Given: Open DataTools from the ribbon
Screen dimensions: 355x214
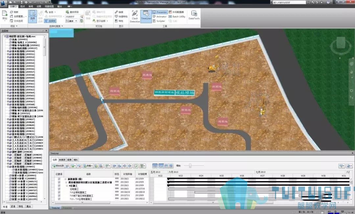Looking at the screenshot, I should [194, 15].
